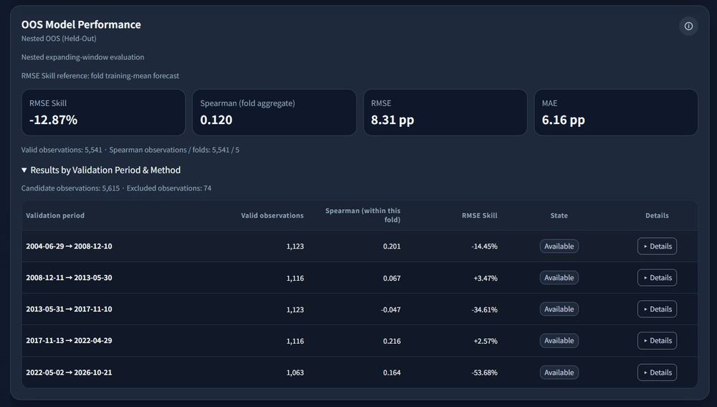Select the RMSE Skill -12.87% card
717x407 pixels.
tap(103, 112)
